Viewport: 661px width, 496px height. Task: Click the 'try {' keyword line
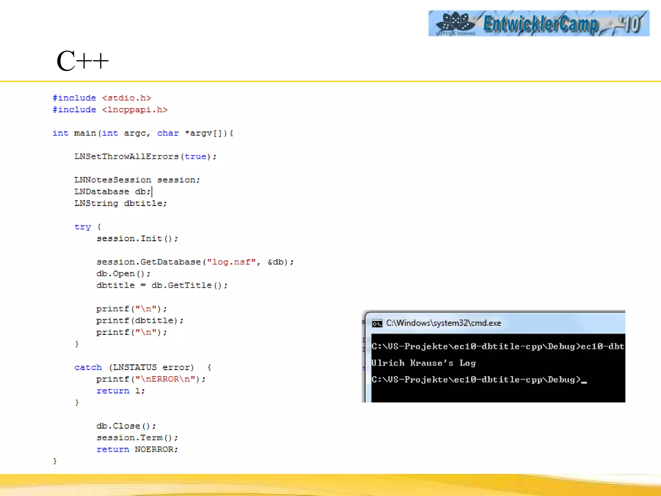coord(88,227)
